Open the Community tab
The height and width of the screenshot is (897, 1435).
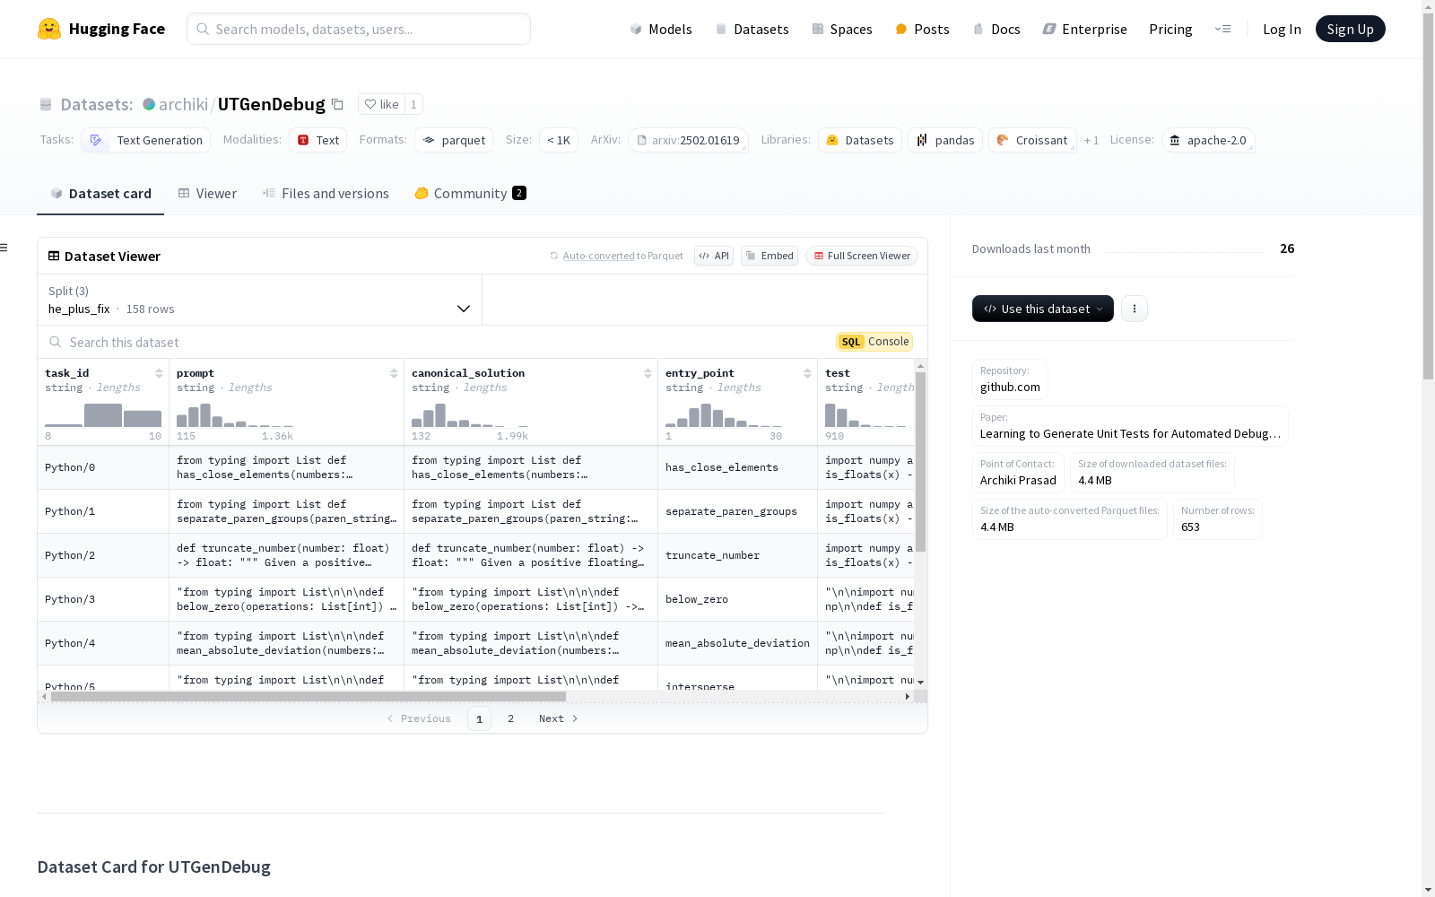tap(471, 194)
